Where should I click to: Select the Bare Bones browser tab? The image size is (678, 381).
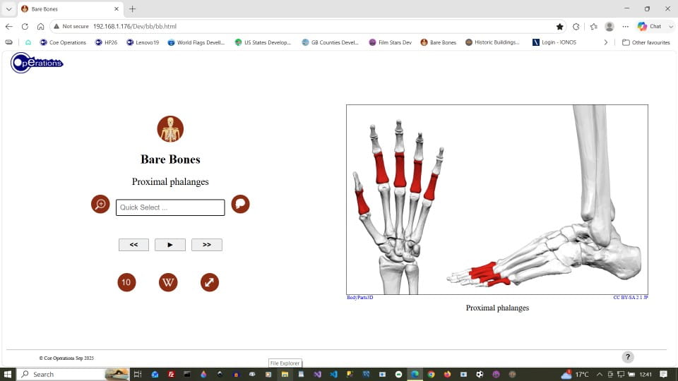point(71,8)
